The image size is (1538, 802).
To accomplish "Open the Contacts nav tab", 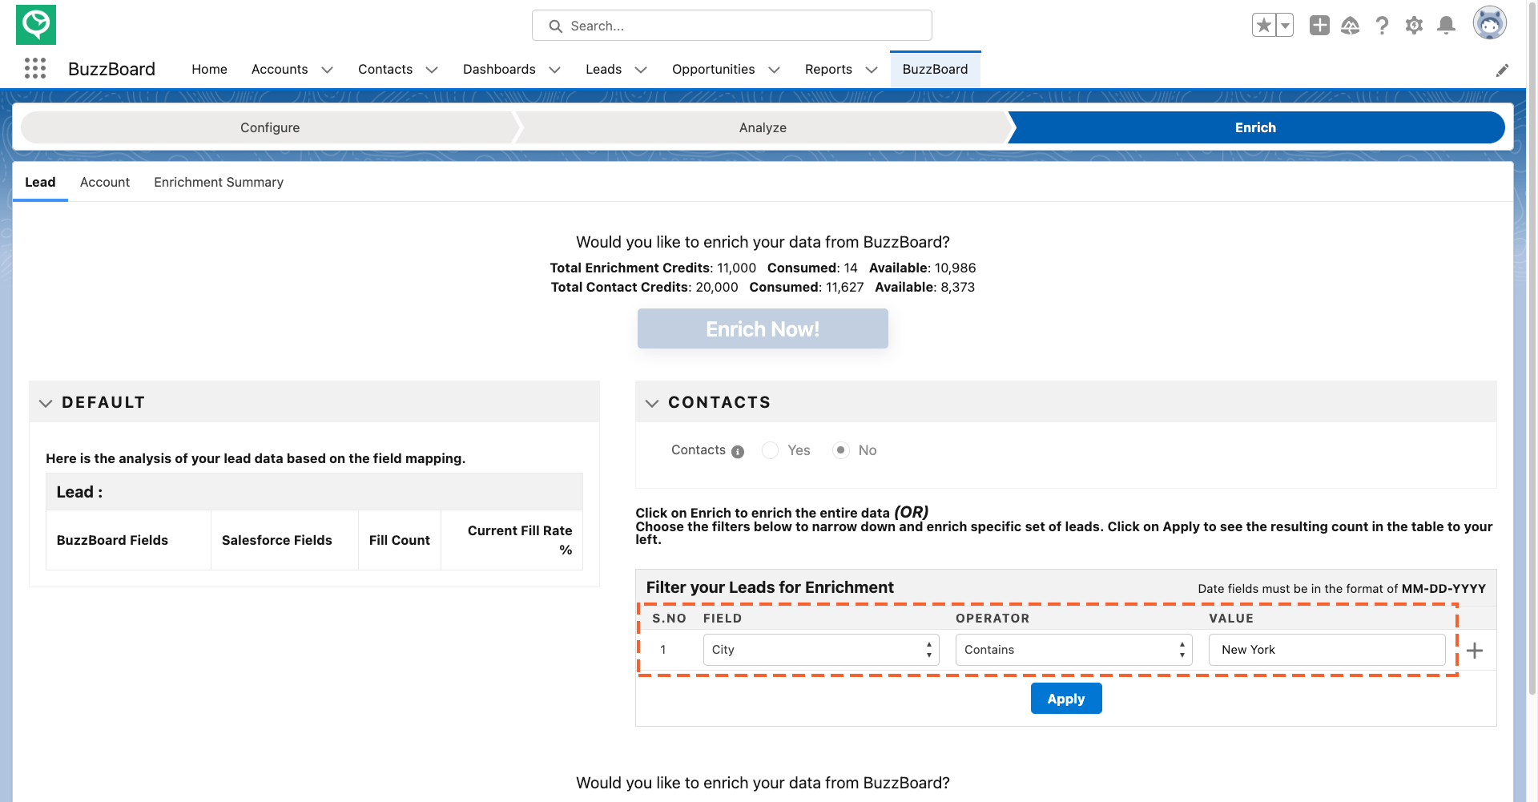I will (385, 70).
